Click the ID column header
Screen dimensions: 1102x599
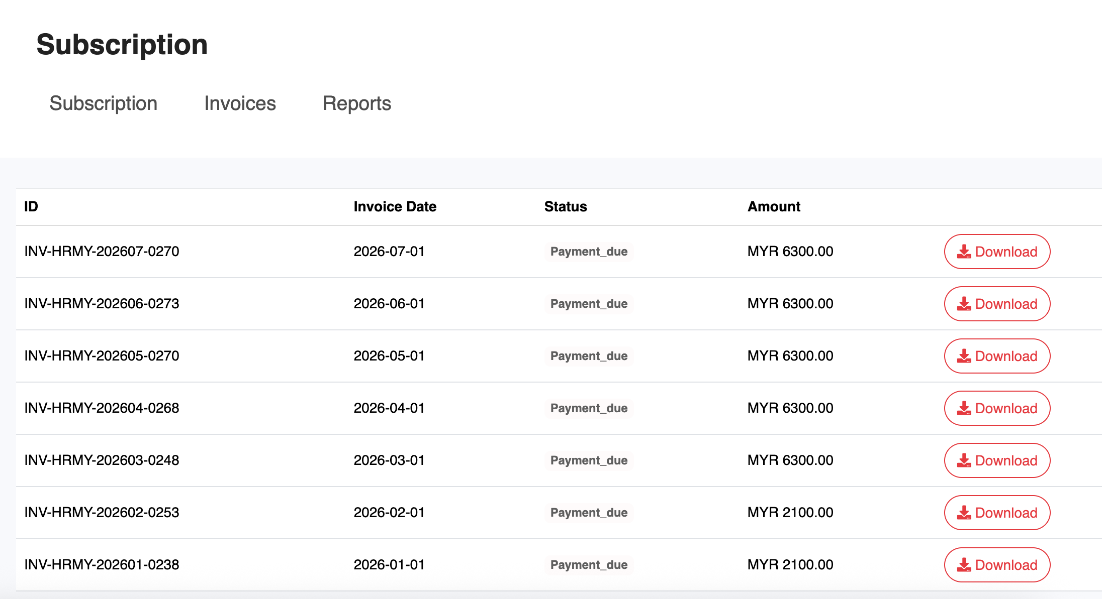pos(31,206)
